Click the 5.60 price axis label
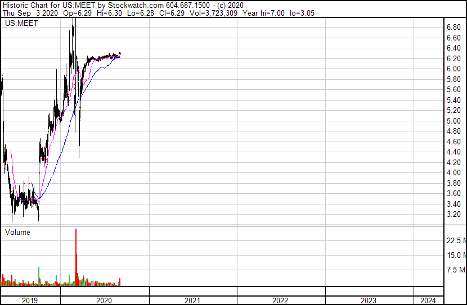The height and width of the screenshot is (305, 467). [x=453, y=90]
